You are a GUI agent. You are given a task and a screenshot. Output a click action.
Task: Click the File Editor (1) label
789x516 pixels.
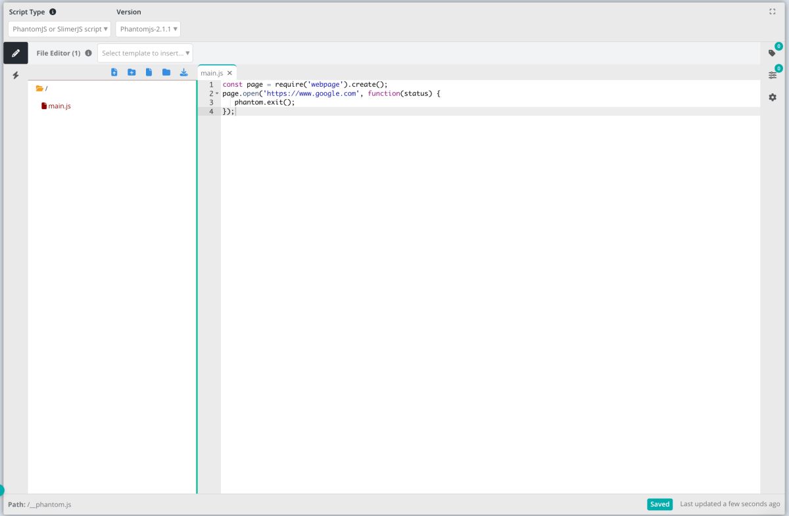[x=59, y=53]
